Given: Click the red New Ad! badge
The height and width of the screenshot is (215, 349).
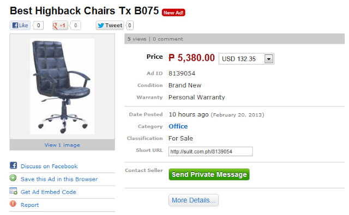Looking at the screenshot, I should pos(173,13).
